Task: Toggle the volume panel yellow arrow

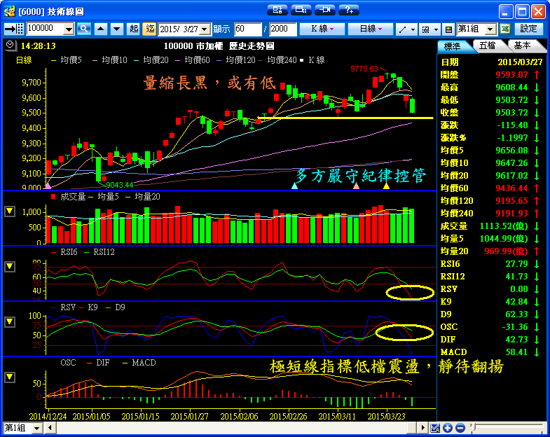Action: 10,211
